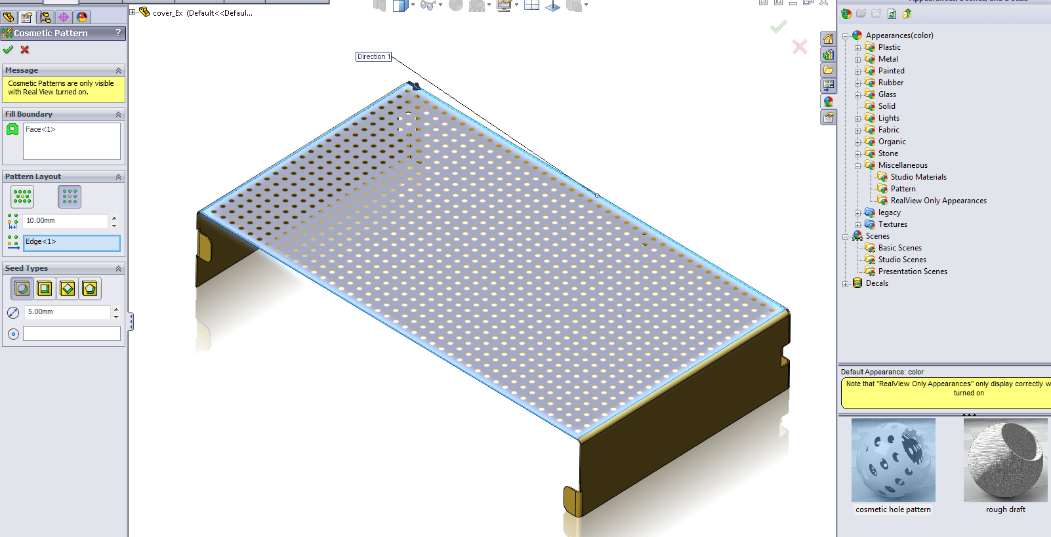The height and width of the screenshot is (537, 1051).
Task: Select the circle seed type
Action: (22, 288)
